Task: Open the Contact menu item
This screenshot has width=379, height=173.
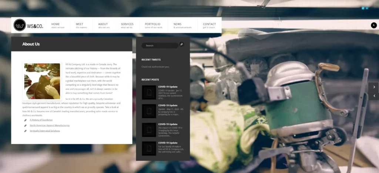Action: [209, 26]
